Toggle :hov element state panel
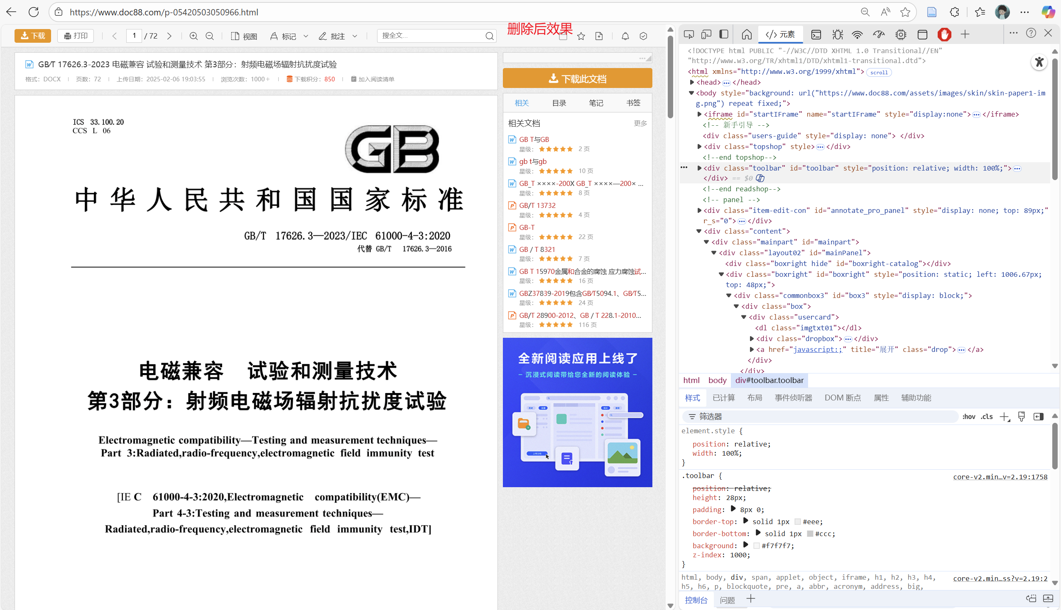Image resolution: width=1061 pixels, height=610 pixels. (x=968, y=417)
